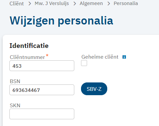
Task: Click the Identificatie section heading
Action: pos(29,46)
